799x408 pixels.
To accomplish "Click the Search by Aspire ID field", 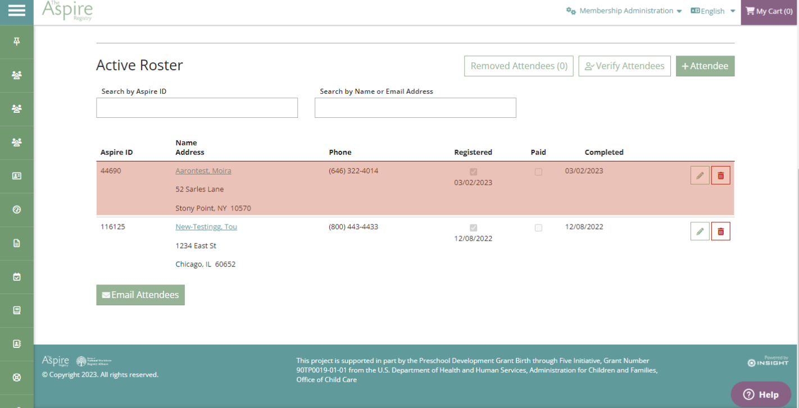I will click(197, 108).
